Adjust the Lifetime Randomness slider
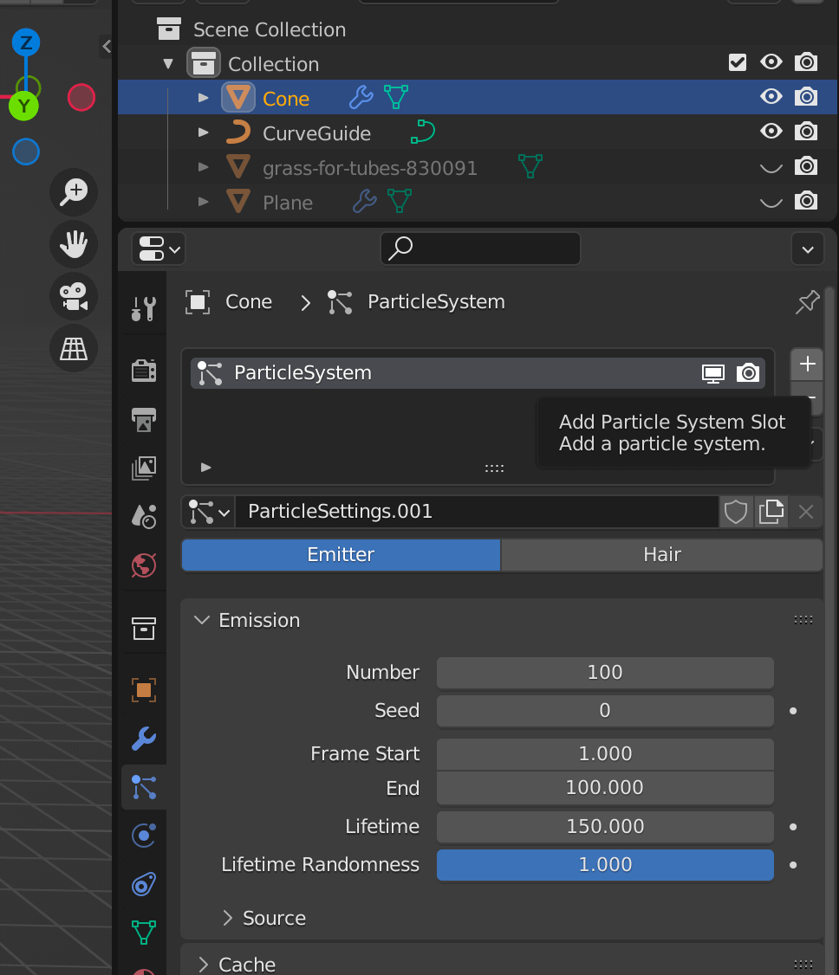Screen dimensions: 839x975 (x=605, y=864)
